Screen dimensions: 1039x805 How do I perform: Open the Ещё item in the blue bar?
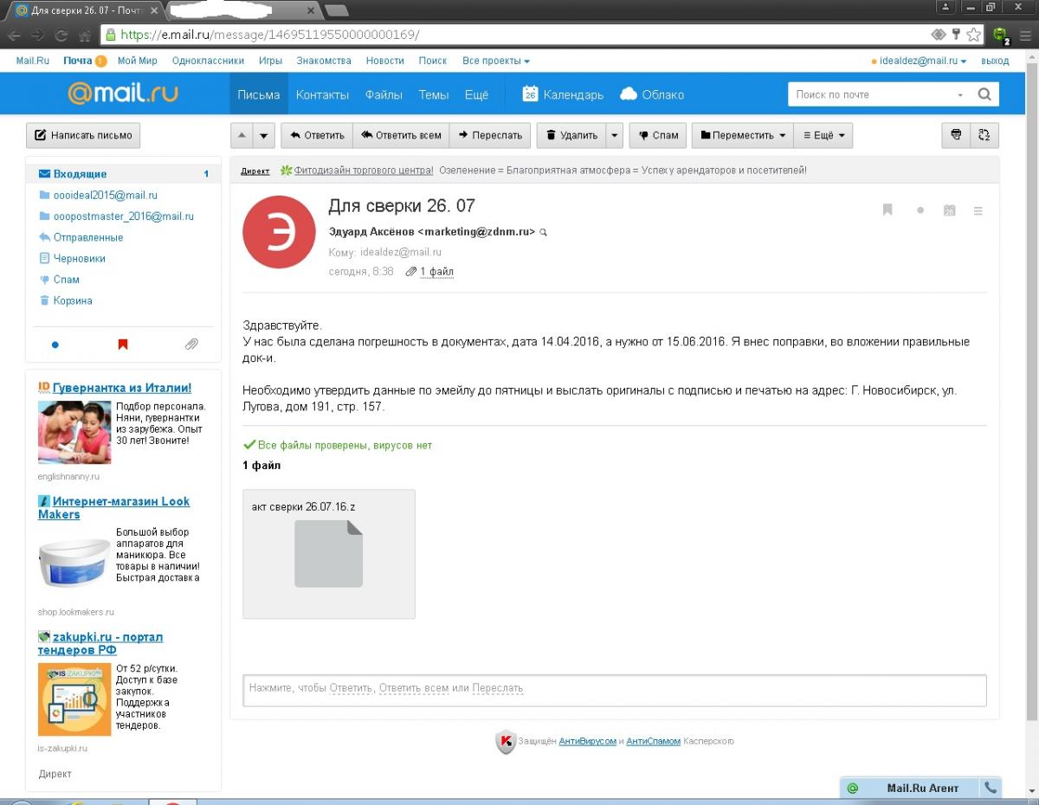coord(476,94)
